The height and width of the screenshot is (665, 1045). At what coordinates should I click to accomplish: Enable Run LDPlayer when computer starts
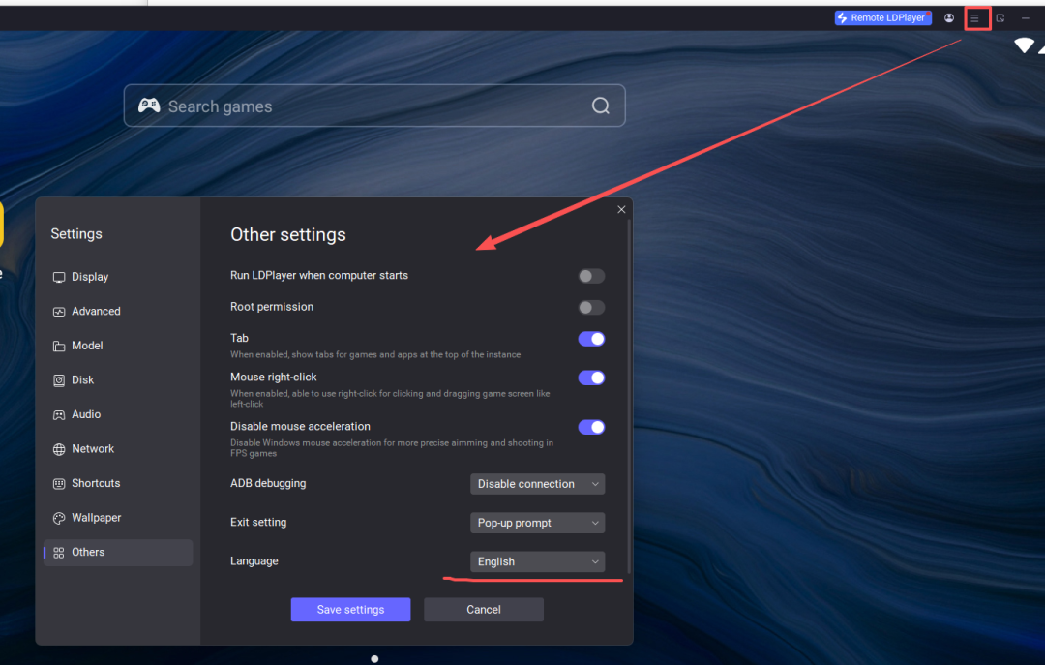pyautogui.click(x=591, y=276)
